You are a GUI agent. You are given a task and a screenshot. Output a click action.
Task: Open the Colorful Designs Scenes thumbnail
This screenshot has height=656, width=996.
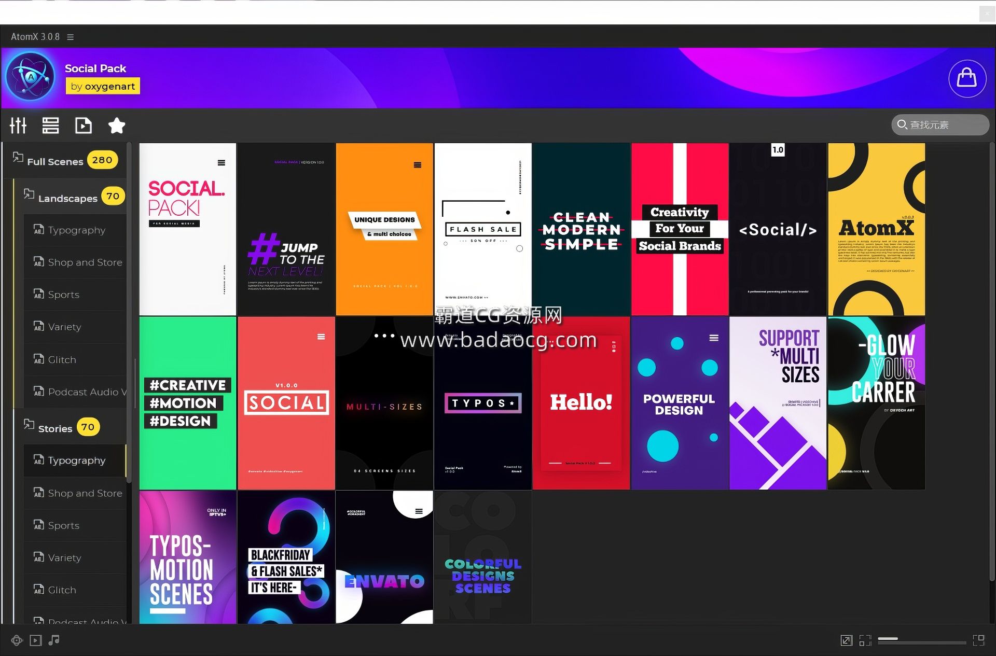483,557
